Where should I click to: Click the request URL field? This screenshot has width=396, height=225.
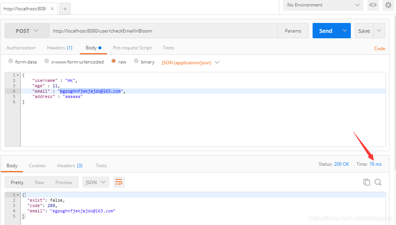pyautogui.click(x=163, y=31)
